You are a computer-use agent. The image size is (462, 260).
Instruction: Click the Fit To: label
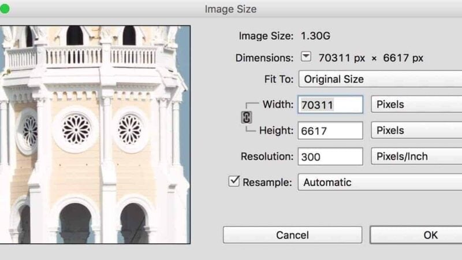click(x=279, y=79)
